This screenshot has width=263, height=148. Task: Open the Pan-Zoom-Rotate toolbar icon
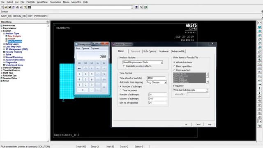(14, 7)
